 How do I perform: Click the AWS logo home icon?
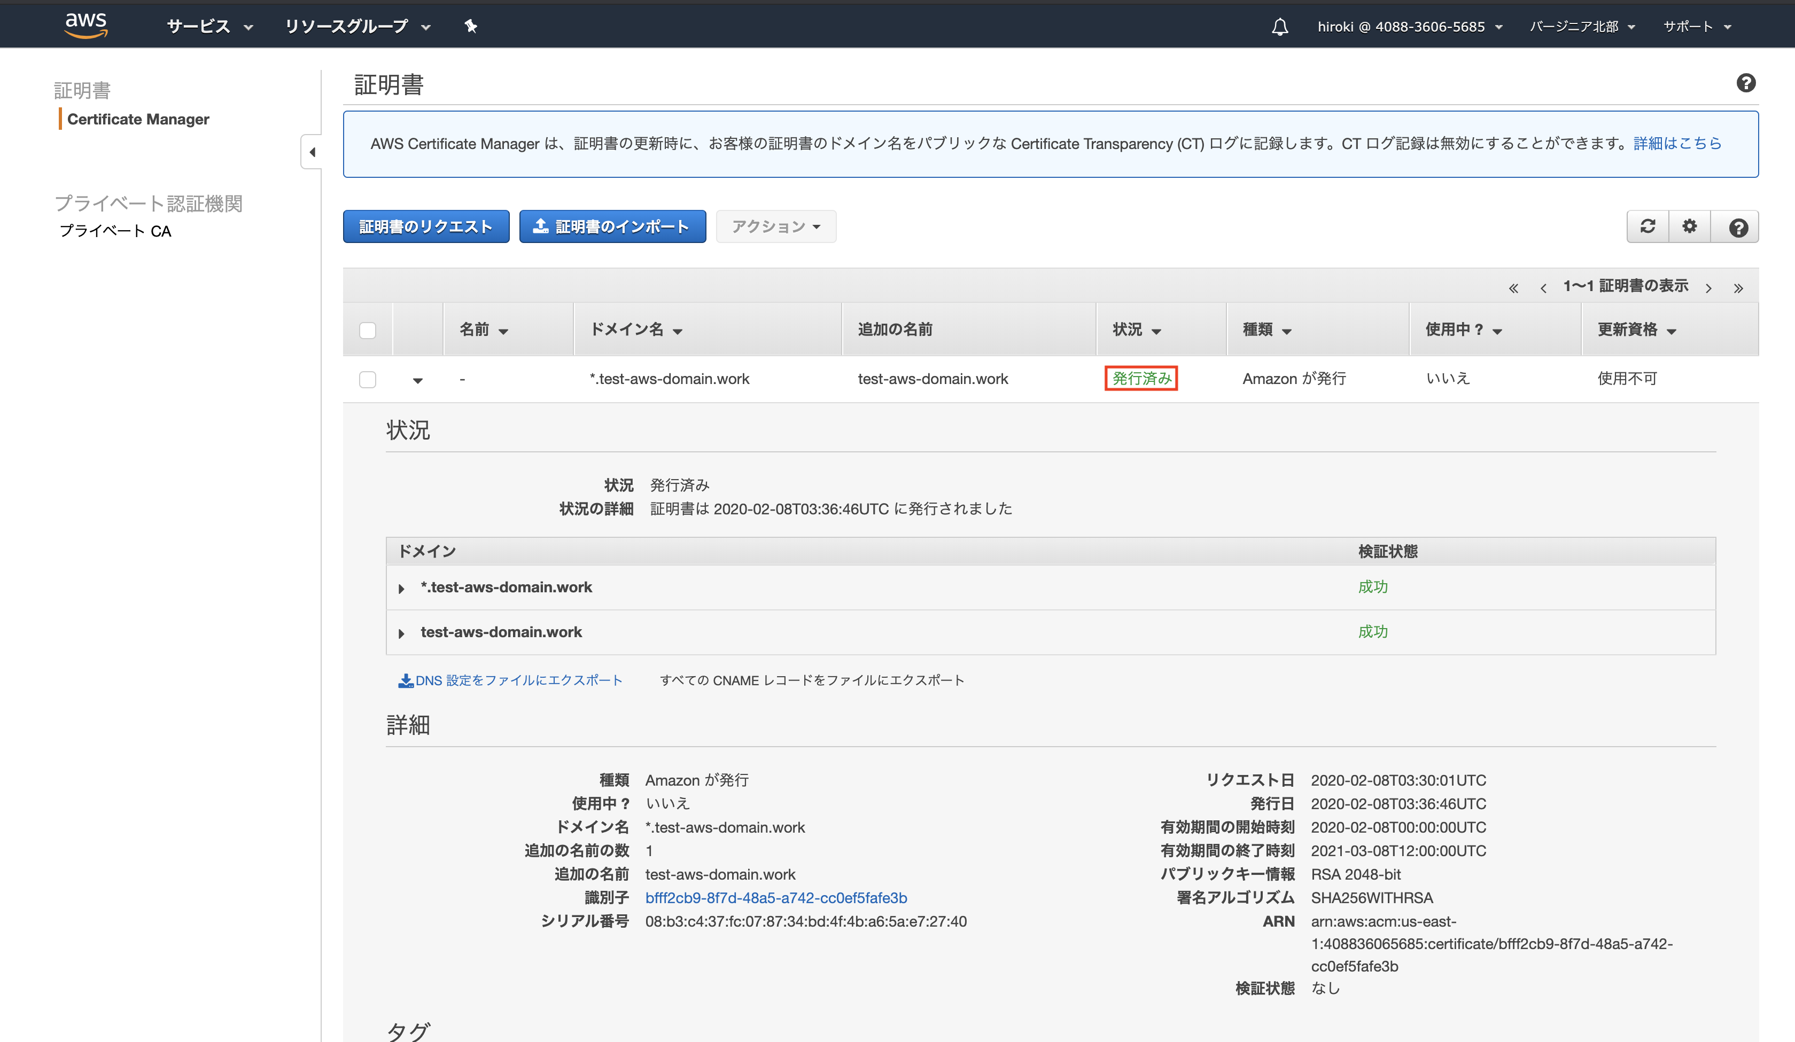pyautogui.click(x=86, y=25)
